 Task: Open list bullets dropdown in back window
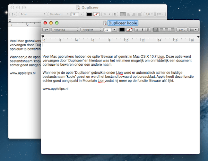[x=161, y=14]
